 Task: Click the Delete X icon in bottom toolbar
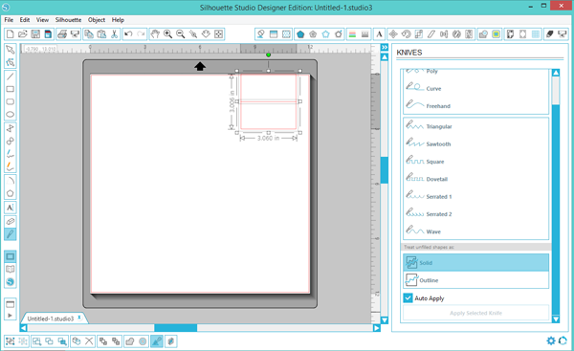coord(89,341)
